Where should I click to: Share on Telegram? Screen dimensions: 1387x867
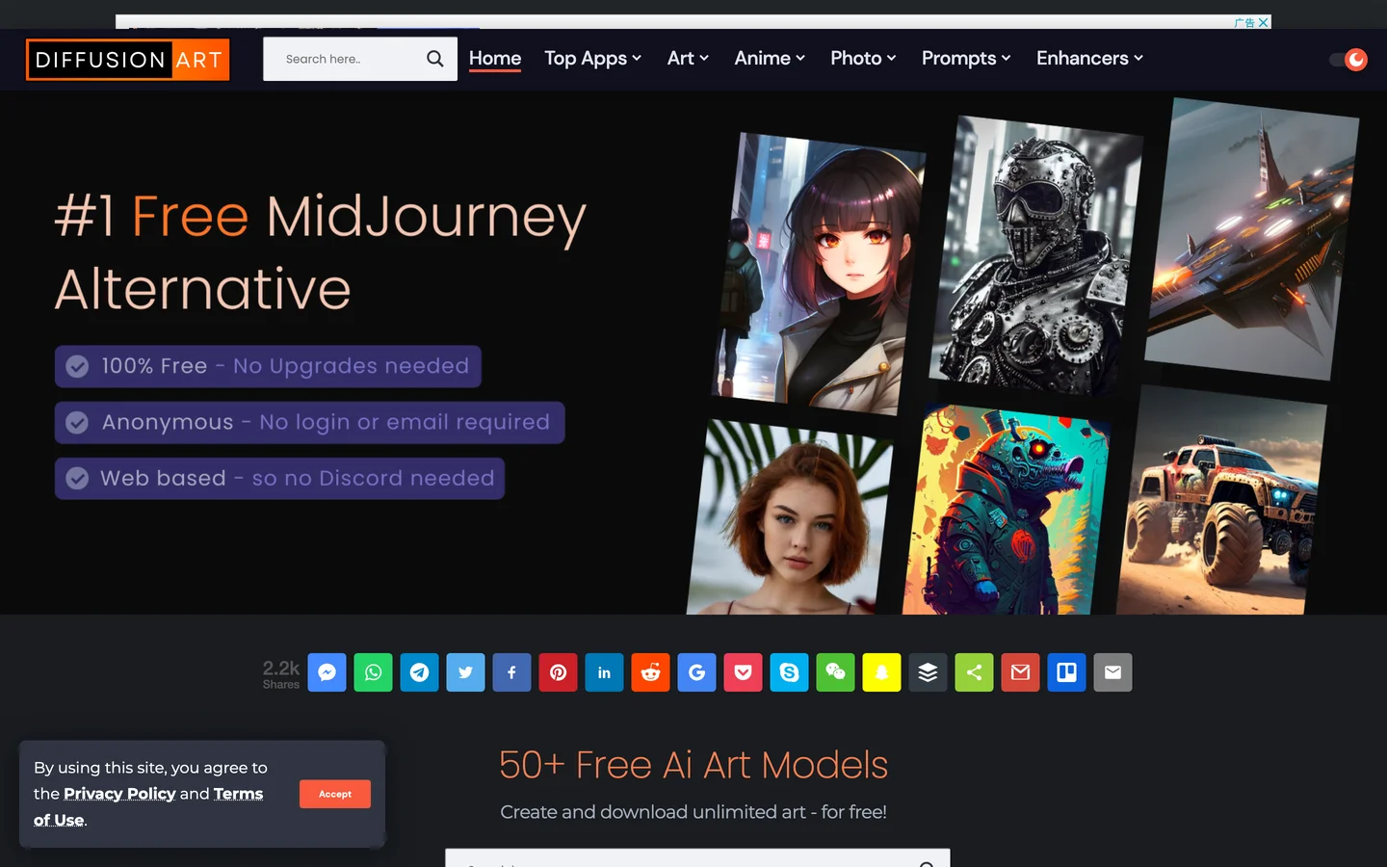tap(419, 672)
